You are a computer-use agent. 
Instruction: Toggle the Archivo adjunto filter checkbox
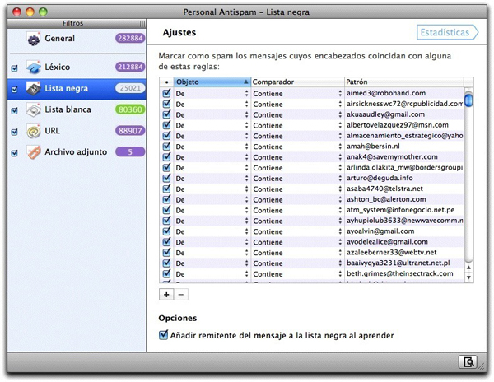click(14, 153)
